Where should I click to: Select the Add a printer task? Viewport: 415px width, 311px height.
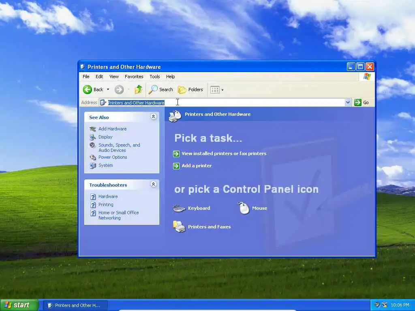(197, 166)
